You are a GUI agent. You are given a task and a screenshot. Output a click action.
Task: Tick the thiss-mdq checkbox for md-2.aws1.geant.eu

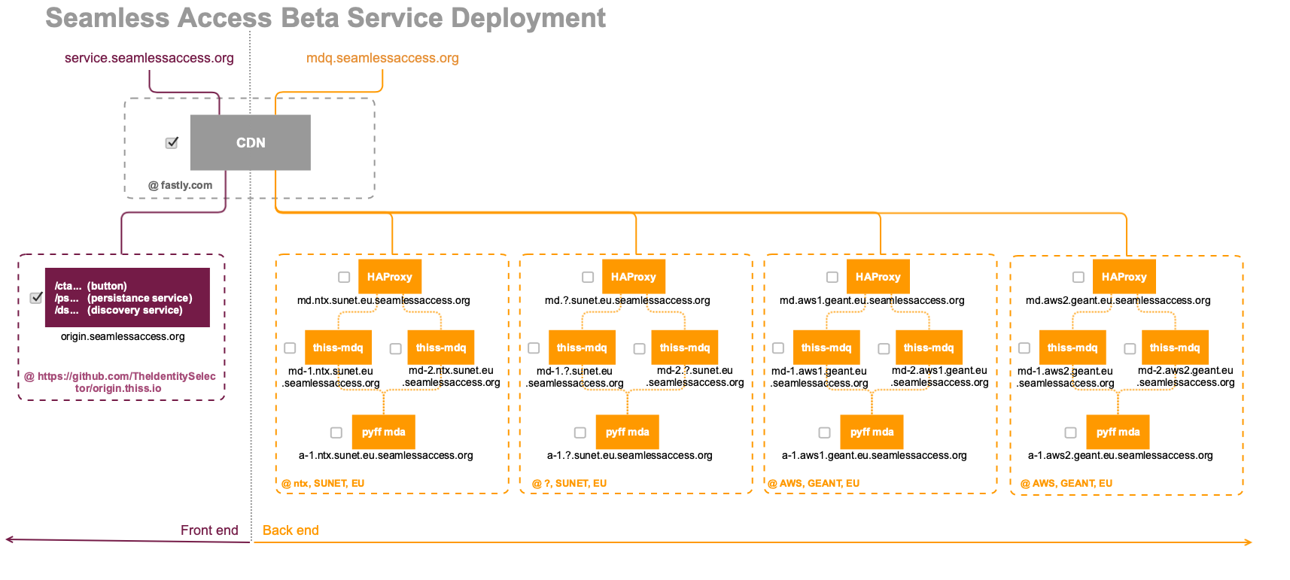(x=884, y=348)
